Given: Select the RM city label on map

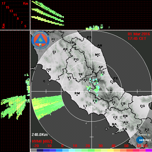Looking at the screenshot, I should 77,93.
